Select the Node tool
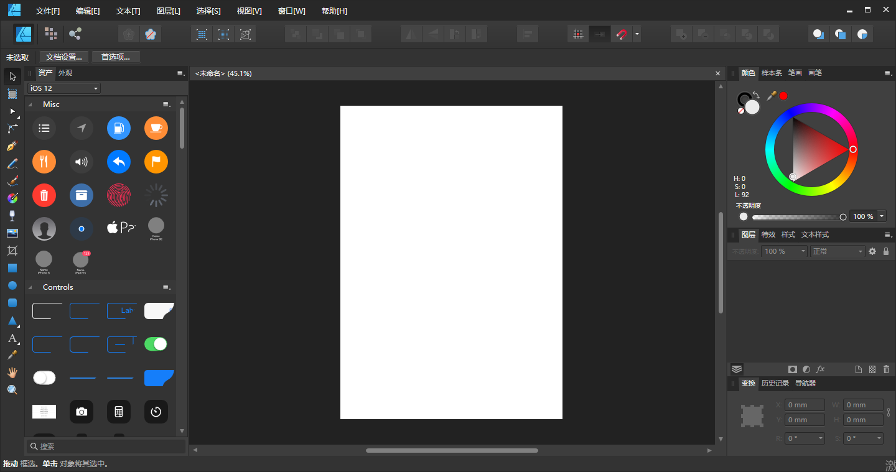The width and height of the screenshot is (896, 472). (x=12, y=111)
